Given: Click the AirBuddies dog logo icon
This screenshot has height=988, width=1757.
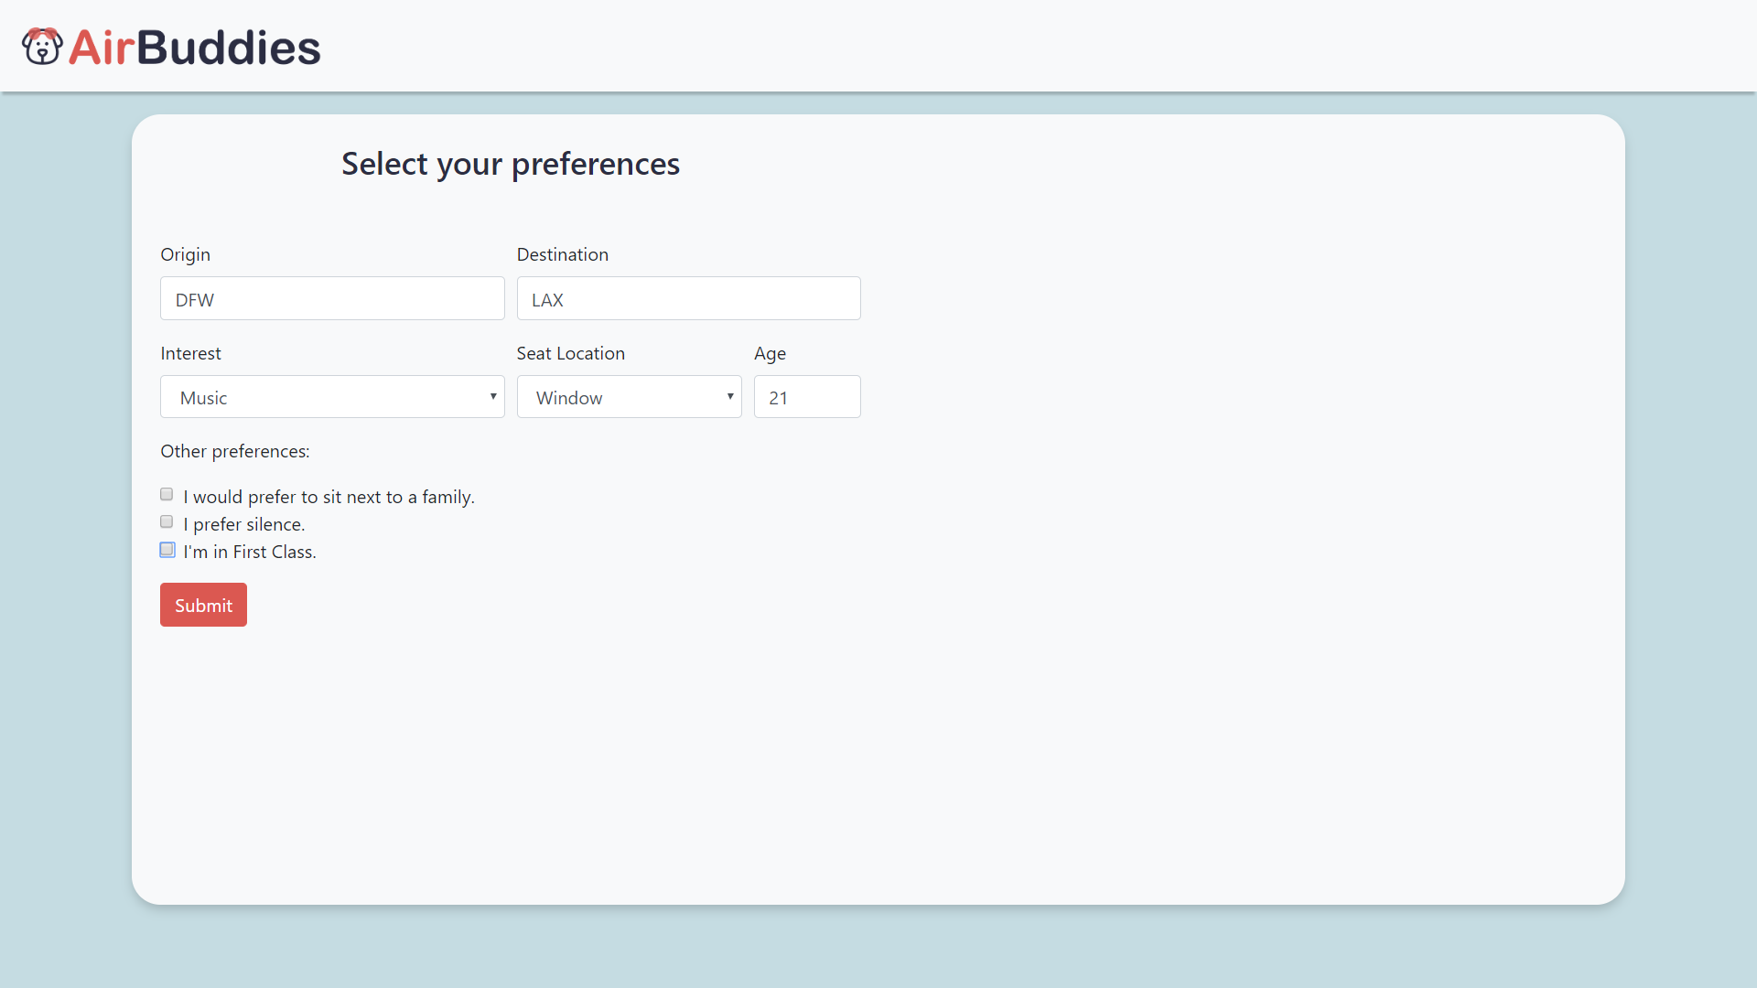Looking at the screenshot, I should (x=42, y=47).
